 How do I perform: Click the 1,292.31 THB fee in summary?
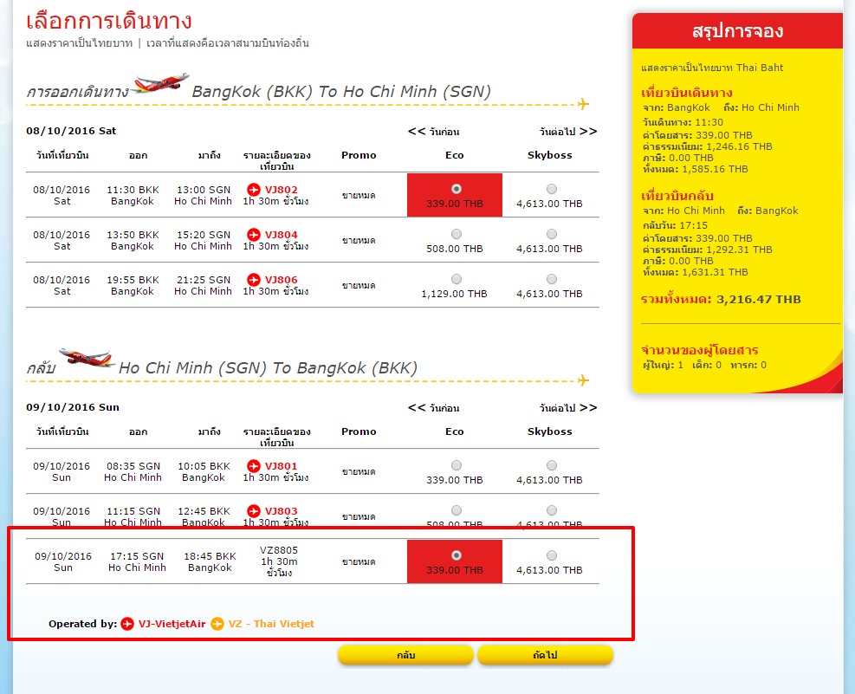pyautogui.click(x=740, y=250)
